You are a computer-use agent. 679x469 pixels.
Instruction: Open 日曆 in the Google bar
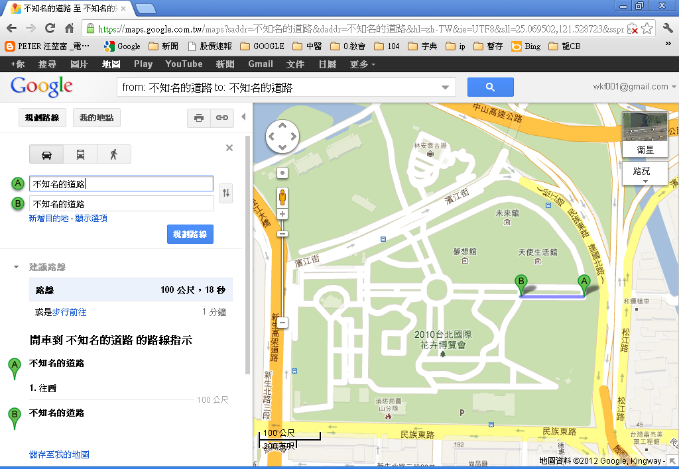[328, 64]
